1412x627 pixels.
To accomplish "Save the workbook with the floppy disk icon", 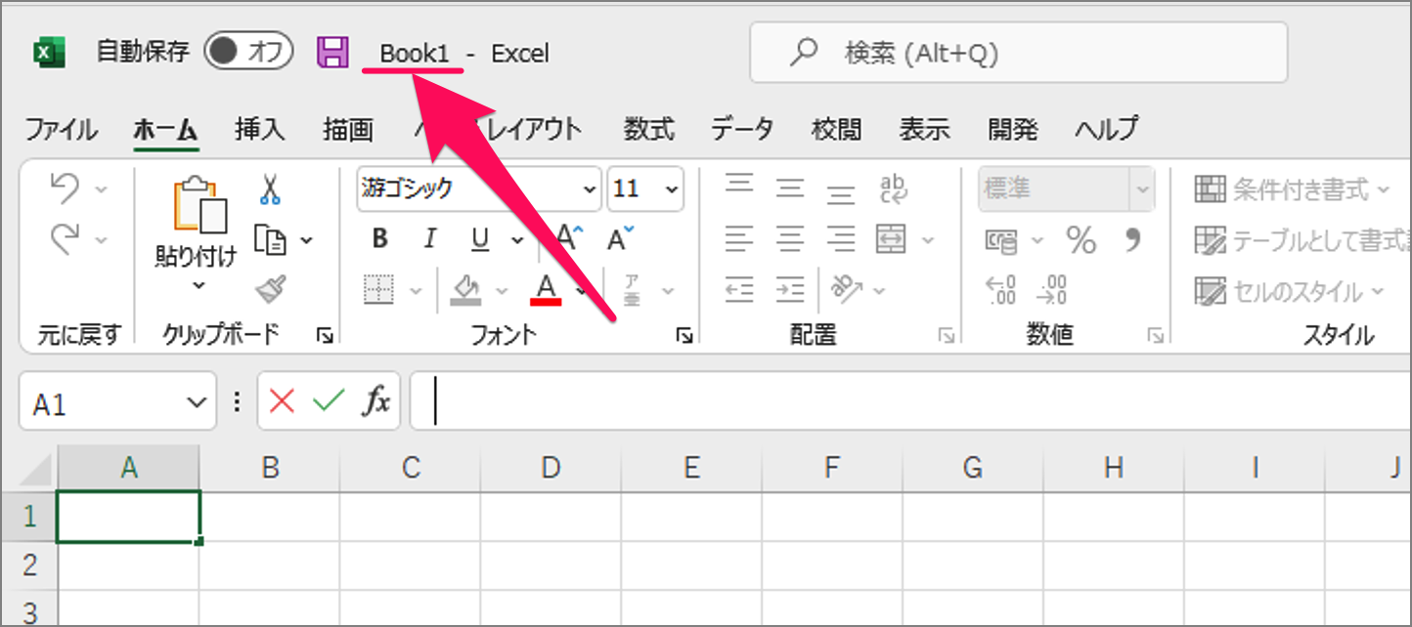I will [x=332, y=52].
